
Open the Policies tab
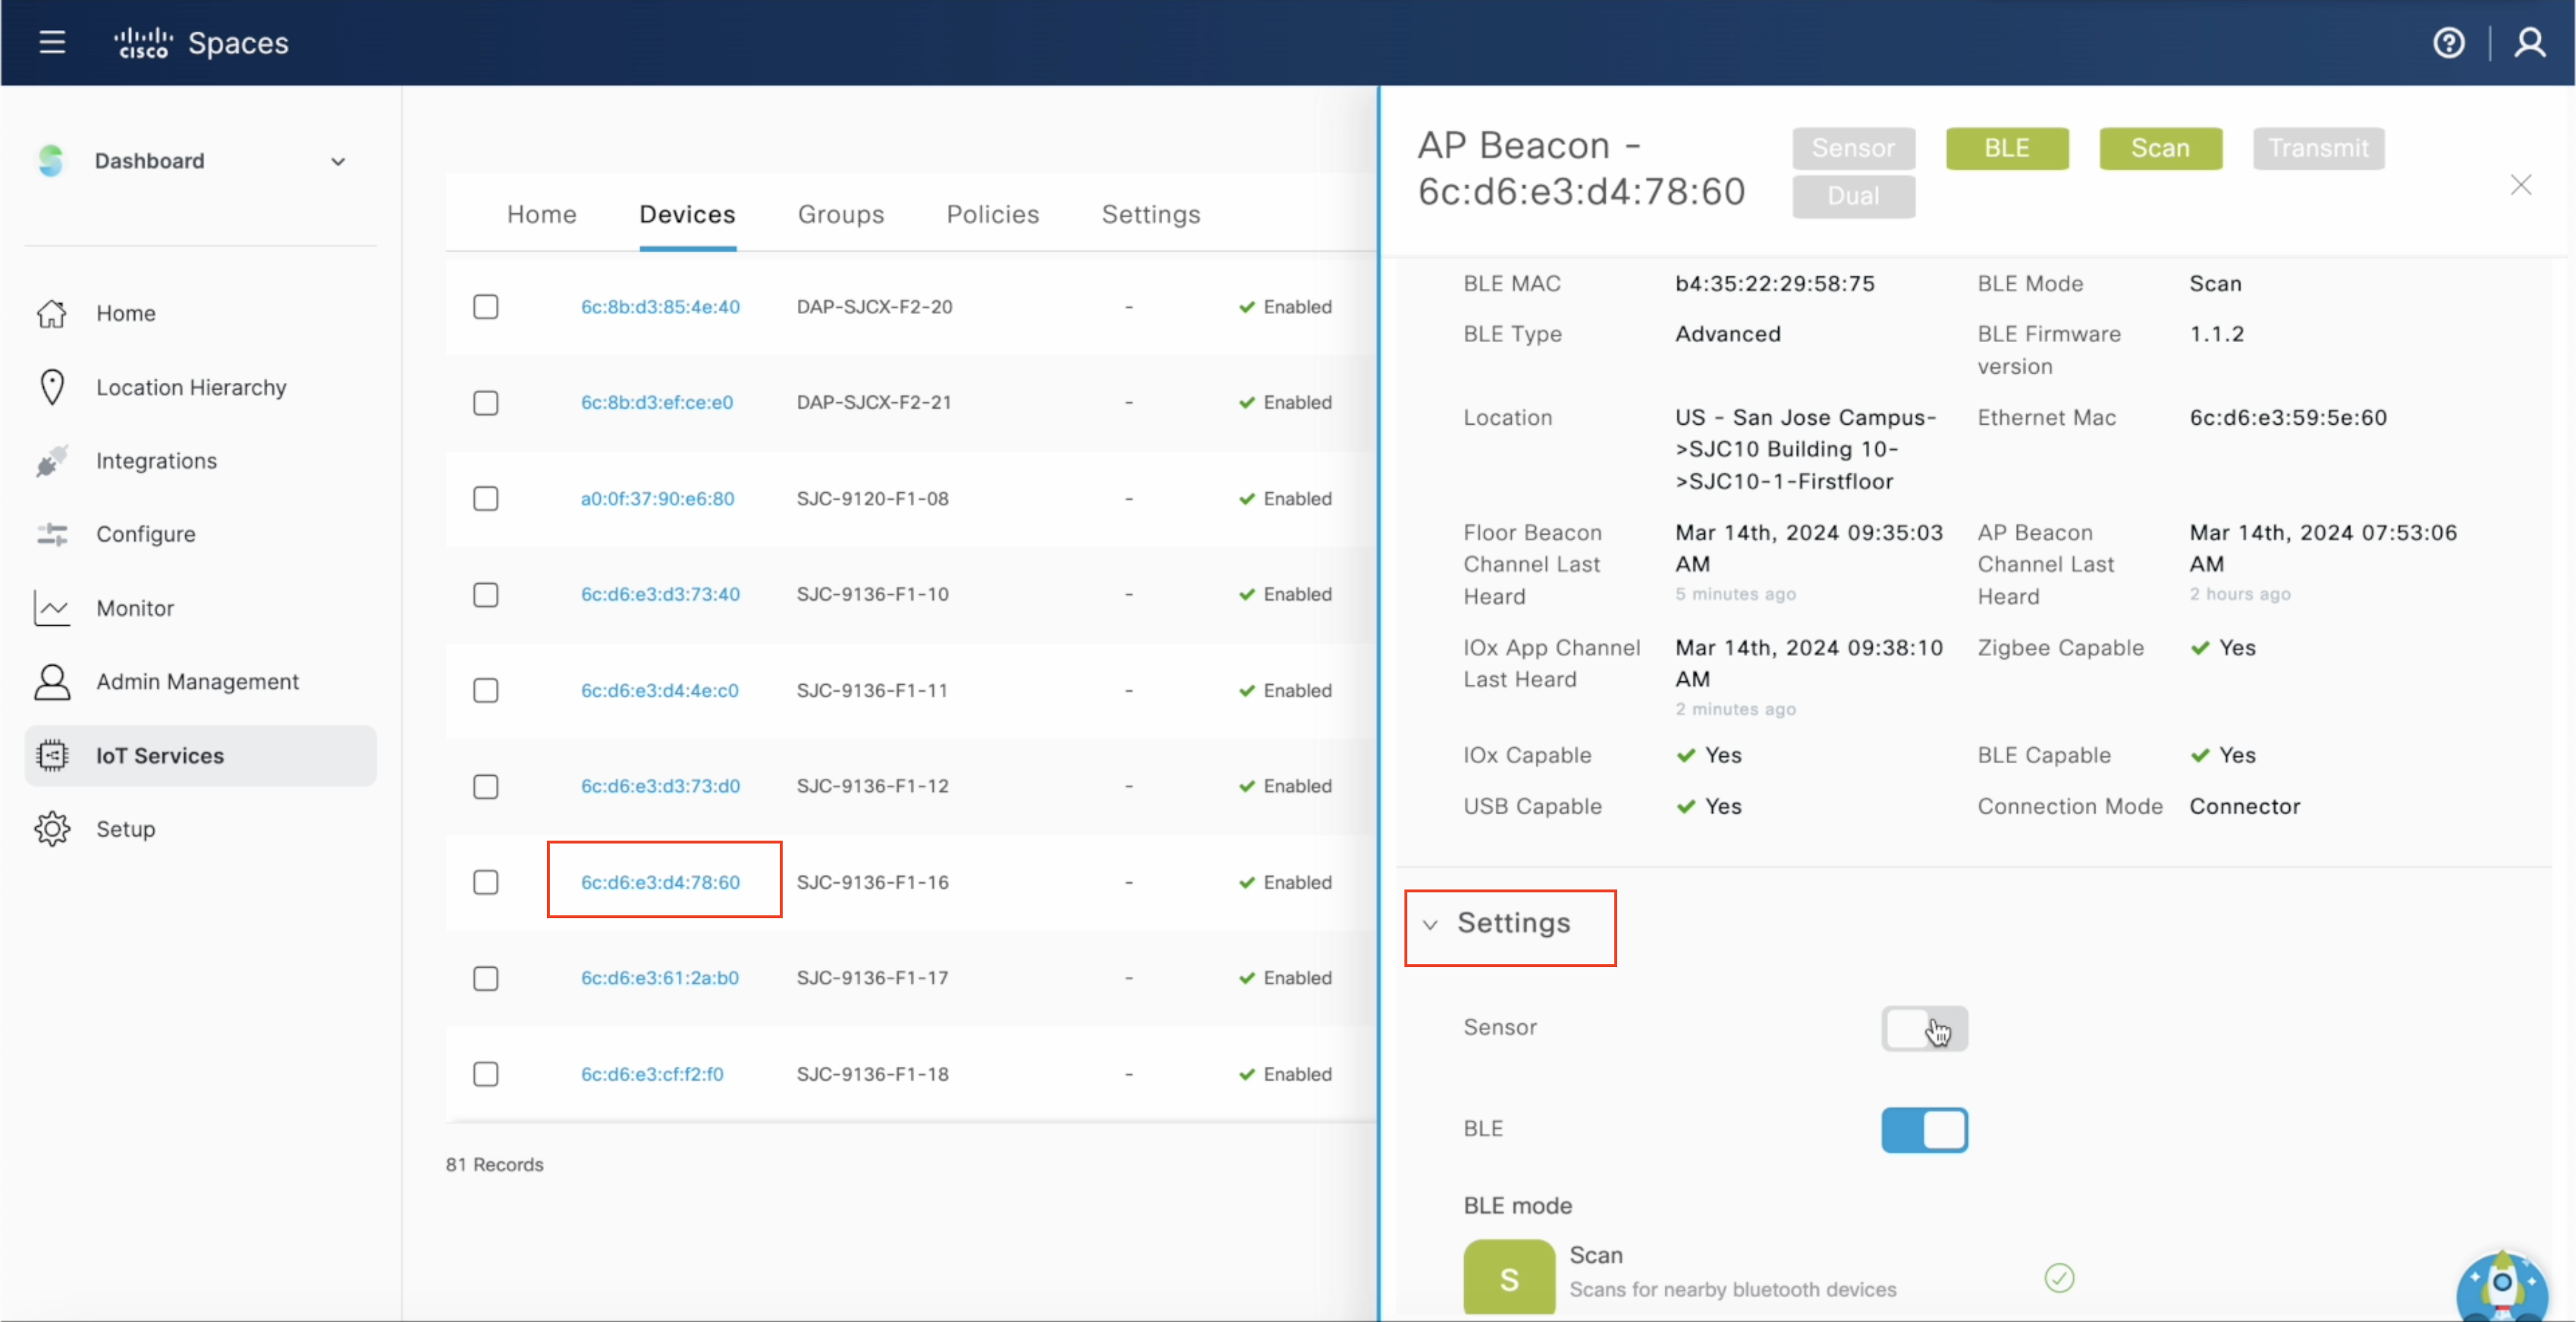pyautogui.click(x=992, y=214)
